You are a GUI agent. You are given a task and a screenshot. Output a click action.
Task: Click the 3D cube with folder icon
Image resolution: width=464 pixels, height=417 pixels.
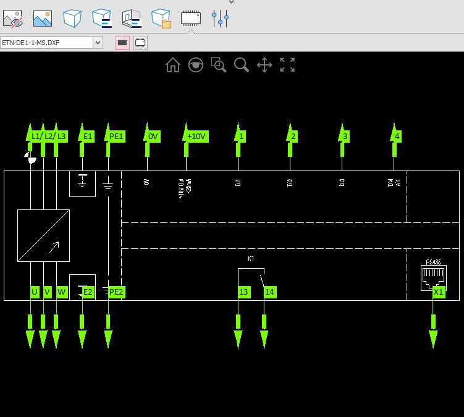[x=161, y=19]
